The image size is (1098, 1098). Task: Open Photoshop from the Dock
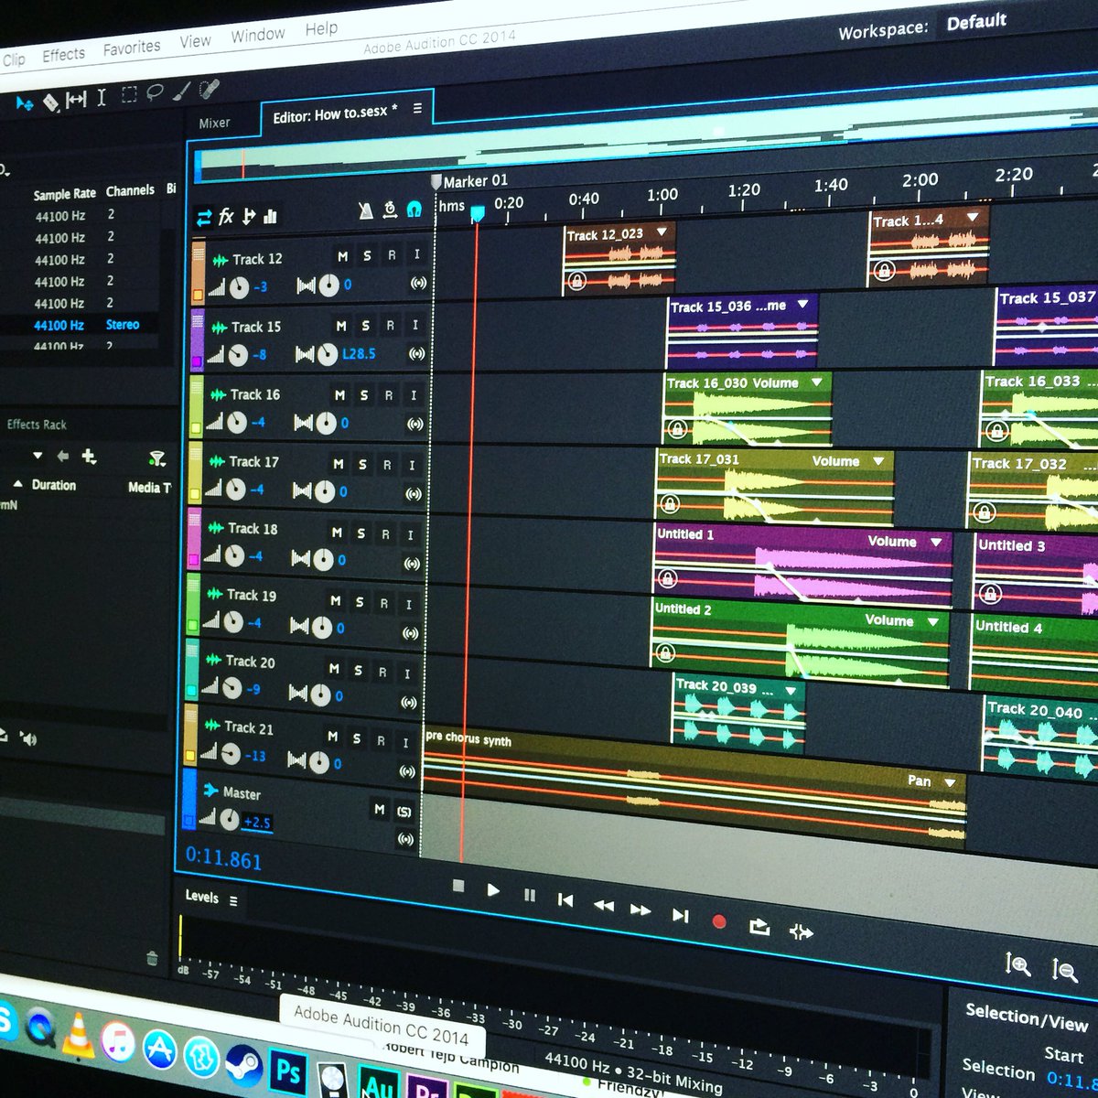pyautogui.click(x=288, y=1070)
